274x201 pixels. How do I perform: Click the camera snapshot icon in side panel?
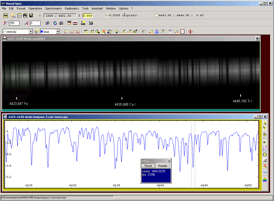point(265,172)
